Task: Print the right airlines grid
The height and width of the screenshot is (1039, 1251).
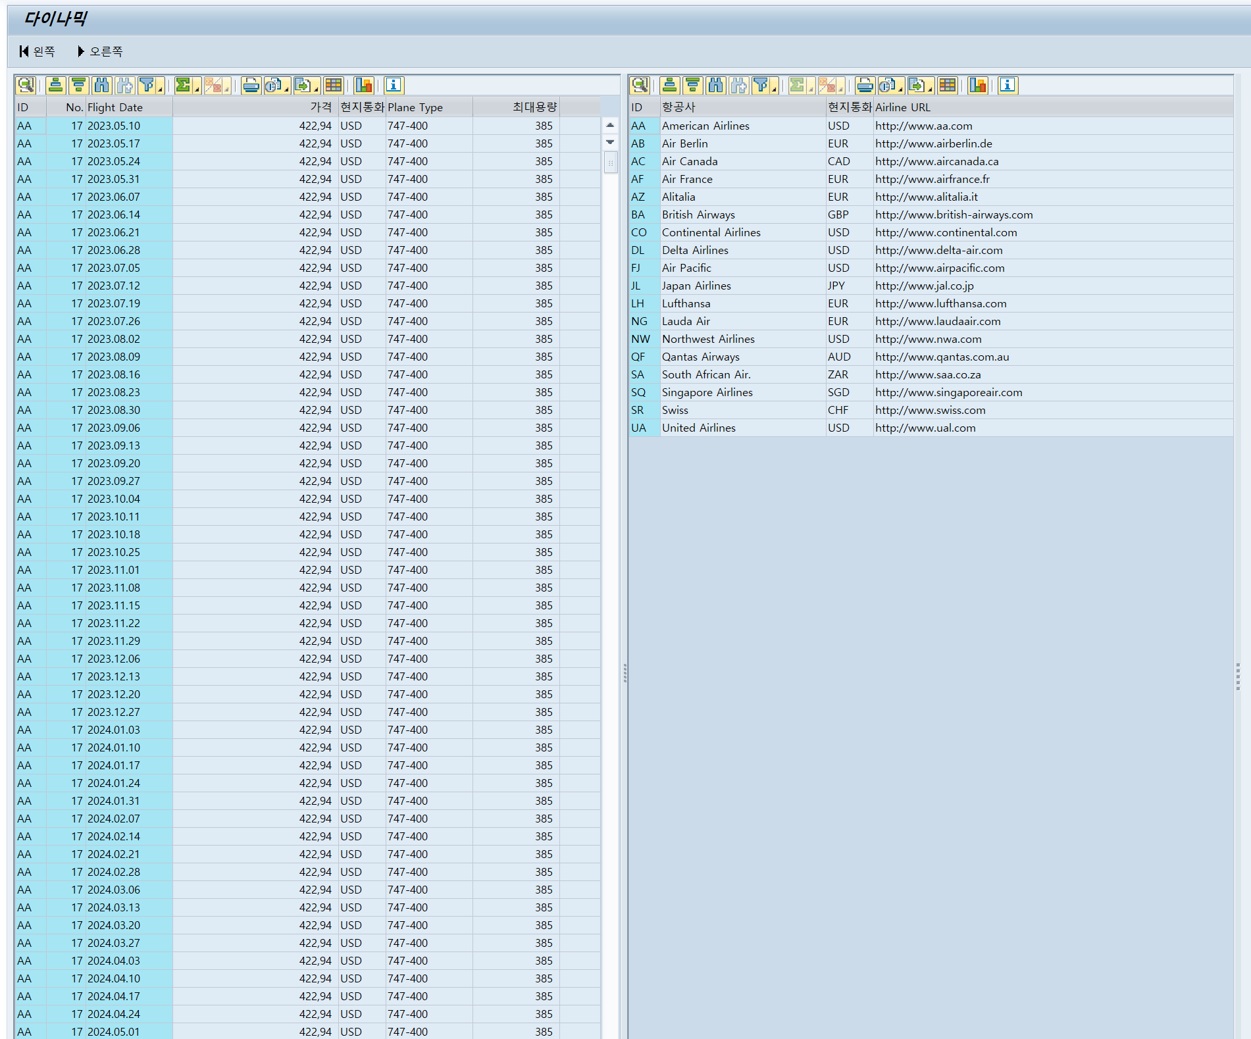Action: 865,85
